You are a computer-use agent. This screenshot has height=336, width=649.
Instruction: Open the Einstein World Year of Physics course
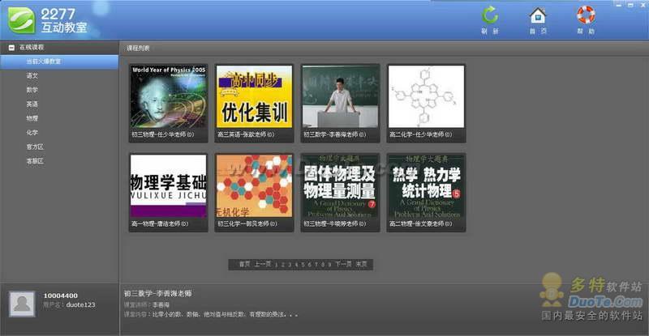coord(168,97)
